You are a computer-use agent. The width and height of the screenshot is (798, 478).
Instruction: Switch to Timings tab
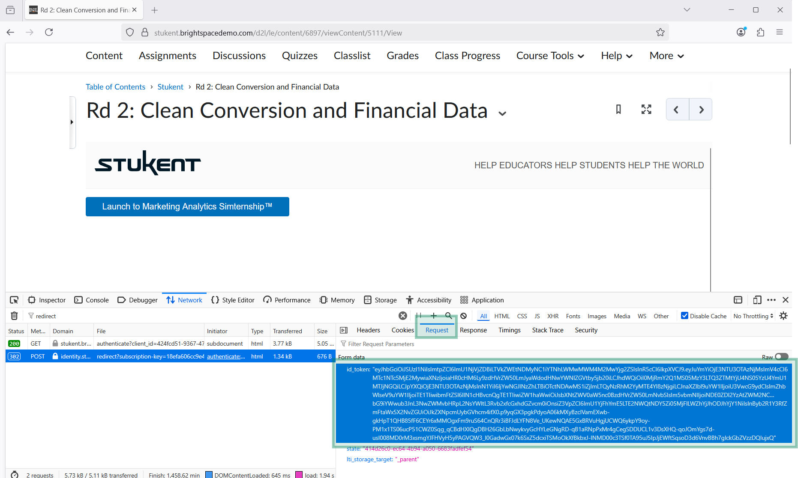coord(509,330)
